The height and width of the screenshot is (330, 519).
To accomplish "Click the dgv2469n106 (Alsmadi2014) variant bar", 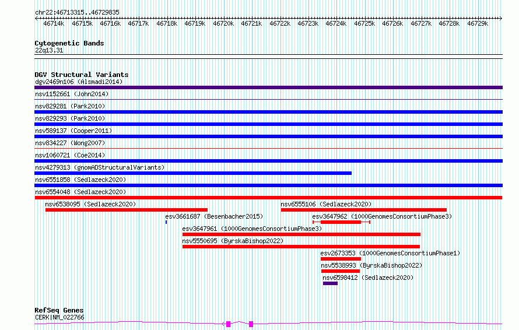I will pos(268,87).
